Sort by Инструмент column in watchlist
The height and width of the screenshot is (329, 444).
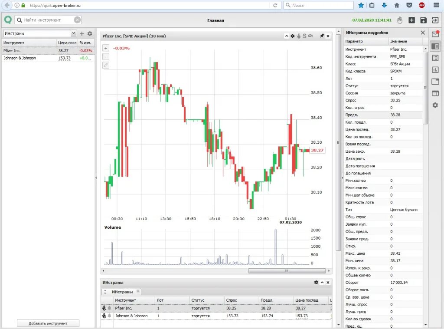(x=29, y=43)
